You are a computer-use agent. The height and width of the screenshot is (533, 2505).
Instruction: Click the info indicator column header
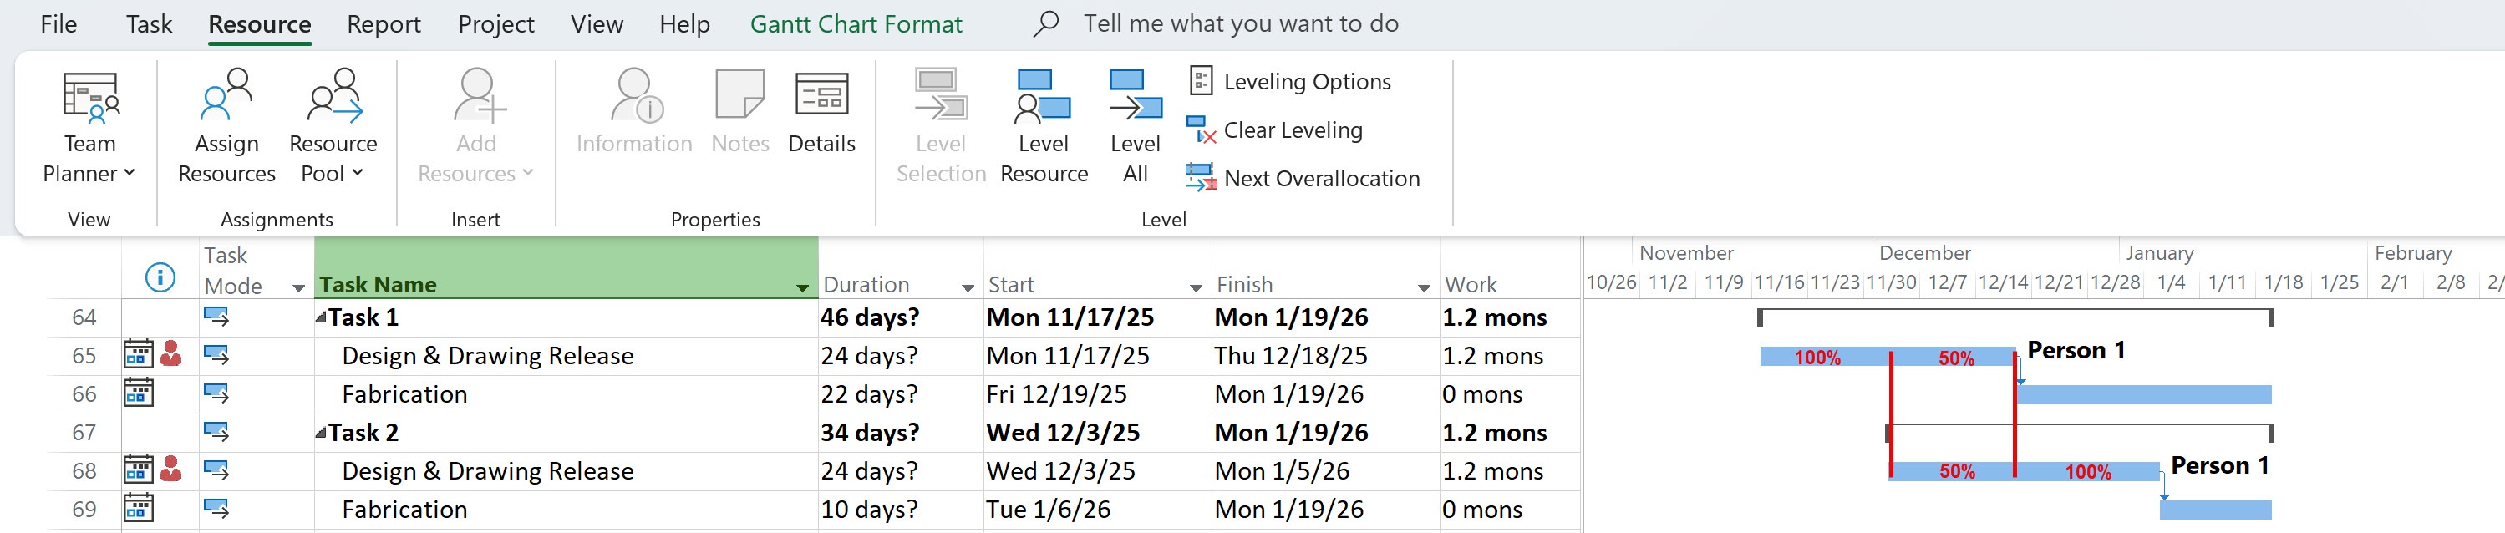160,277
